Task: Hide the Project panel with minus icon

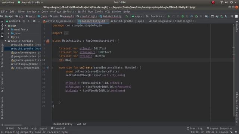Action: (39, 21)
